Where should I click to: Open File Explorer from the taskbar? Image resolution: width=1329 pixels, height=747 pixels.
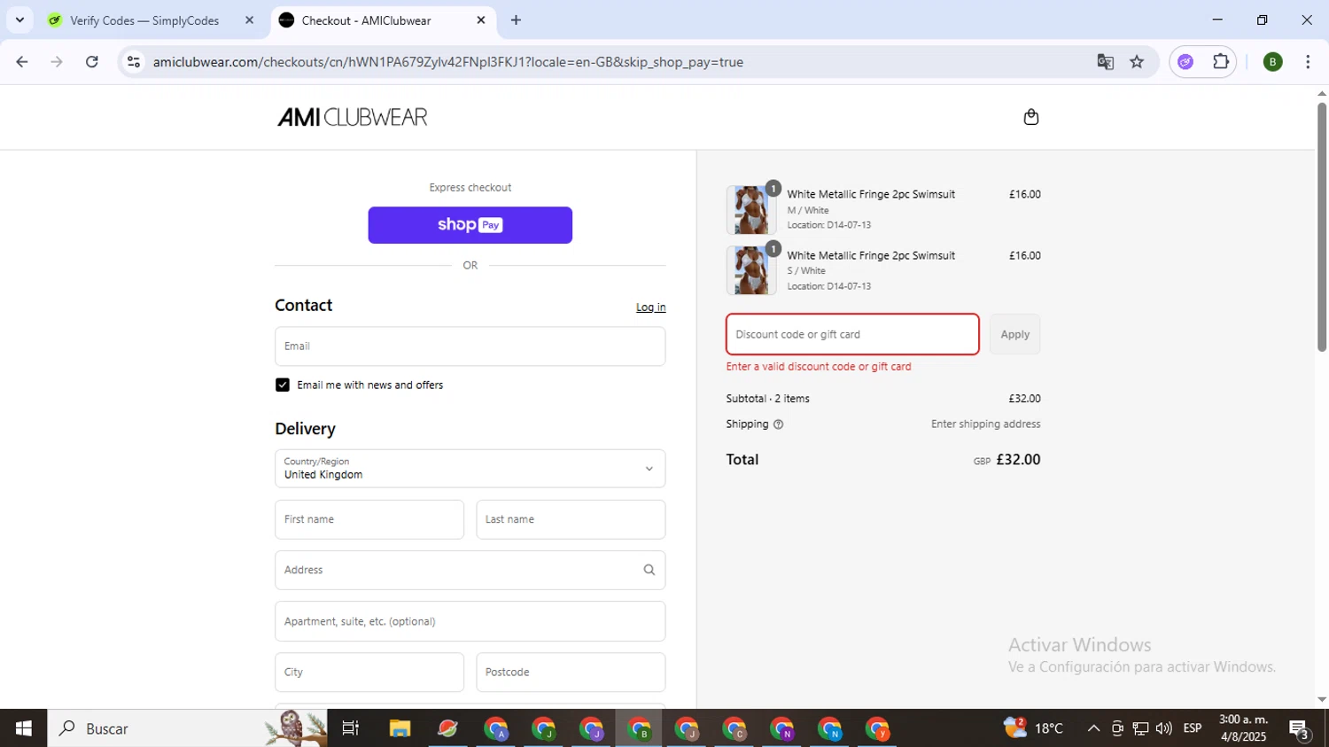pos(400,728)
